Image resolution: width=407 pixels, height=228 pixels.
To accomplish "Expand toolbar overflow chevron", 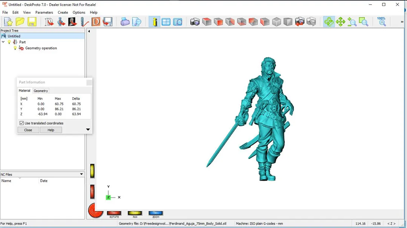I will [402, 22].
